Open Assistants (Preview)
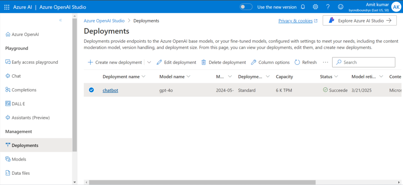This screenshot has height=185, width=403. pyautogui.click(x=28, y=118)
